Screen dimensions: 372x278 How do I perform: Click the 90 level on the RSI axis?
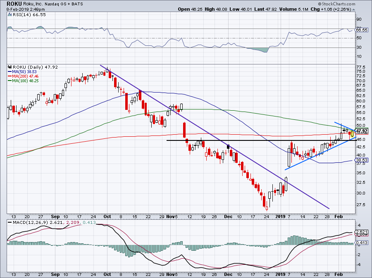[x=359, y=19]
